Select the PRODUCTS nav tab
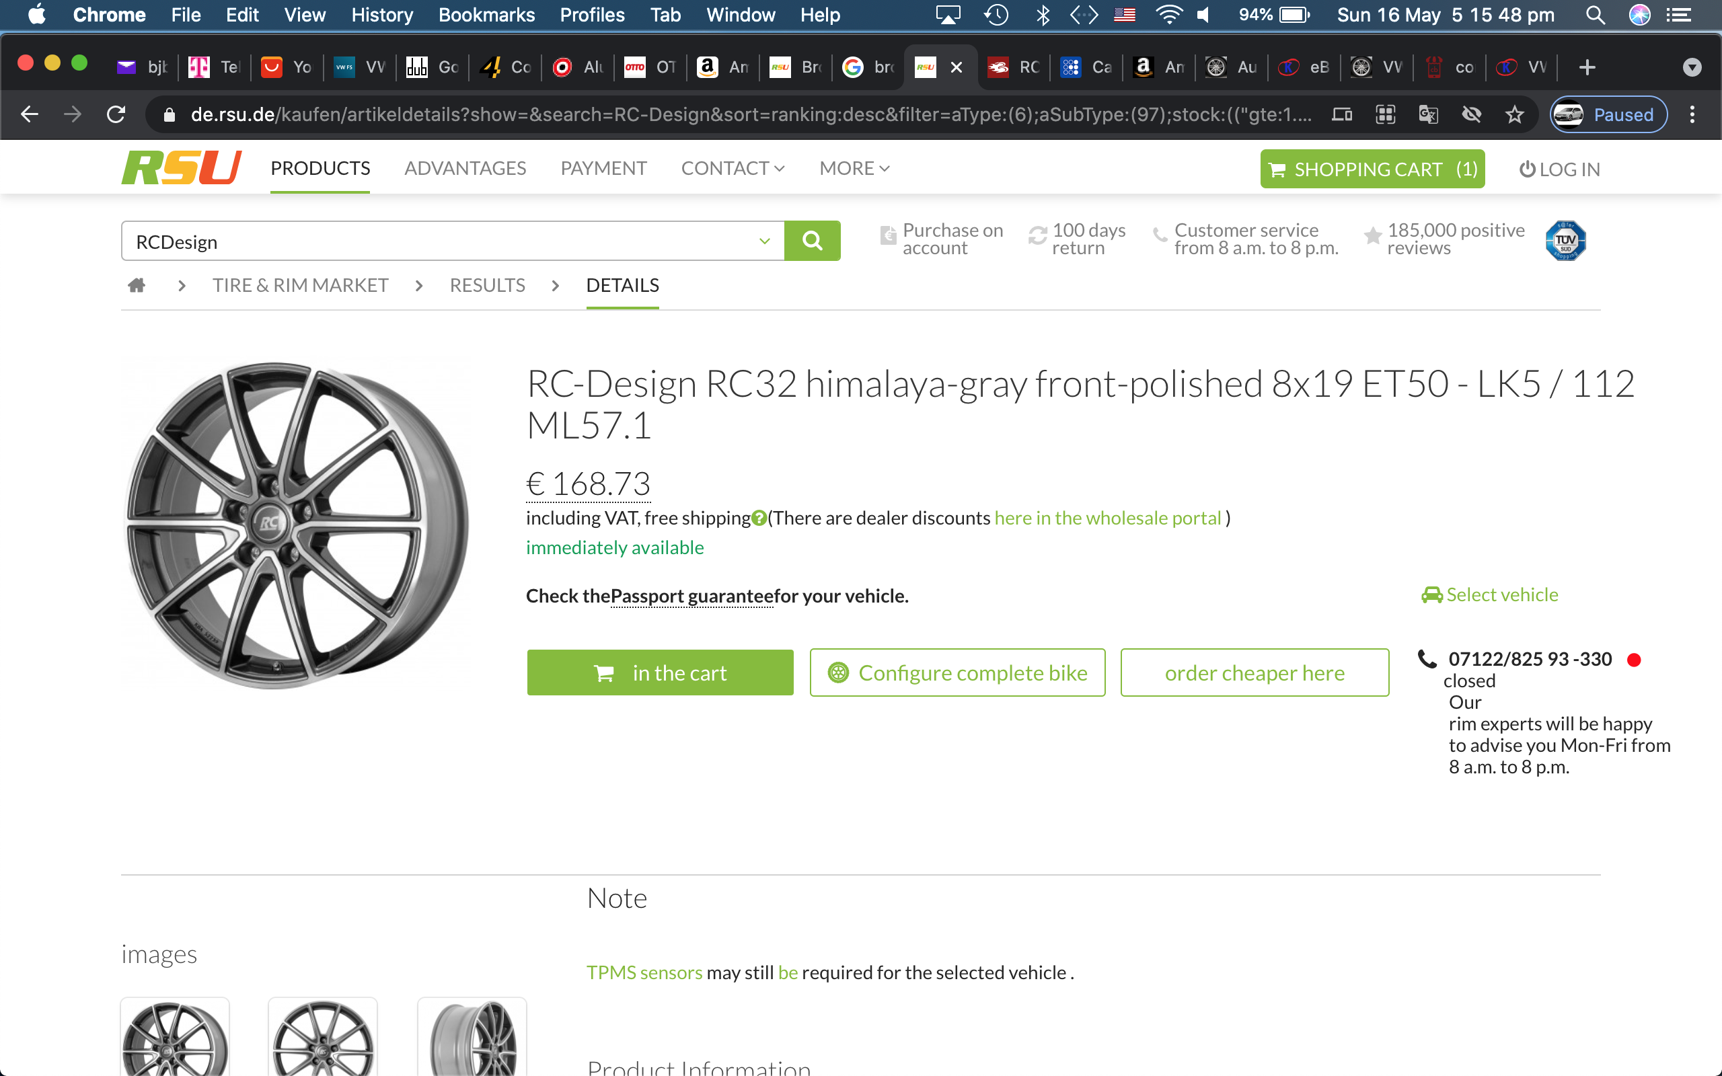The width and height of the screenshot is (1722, 1076). [x=320, y=168]
